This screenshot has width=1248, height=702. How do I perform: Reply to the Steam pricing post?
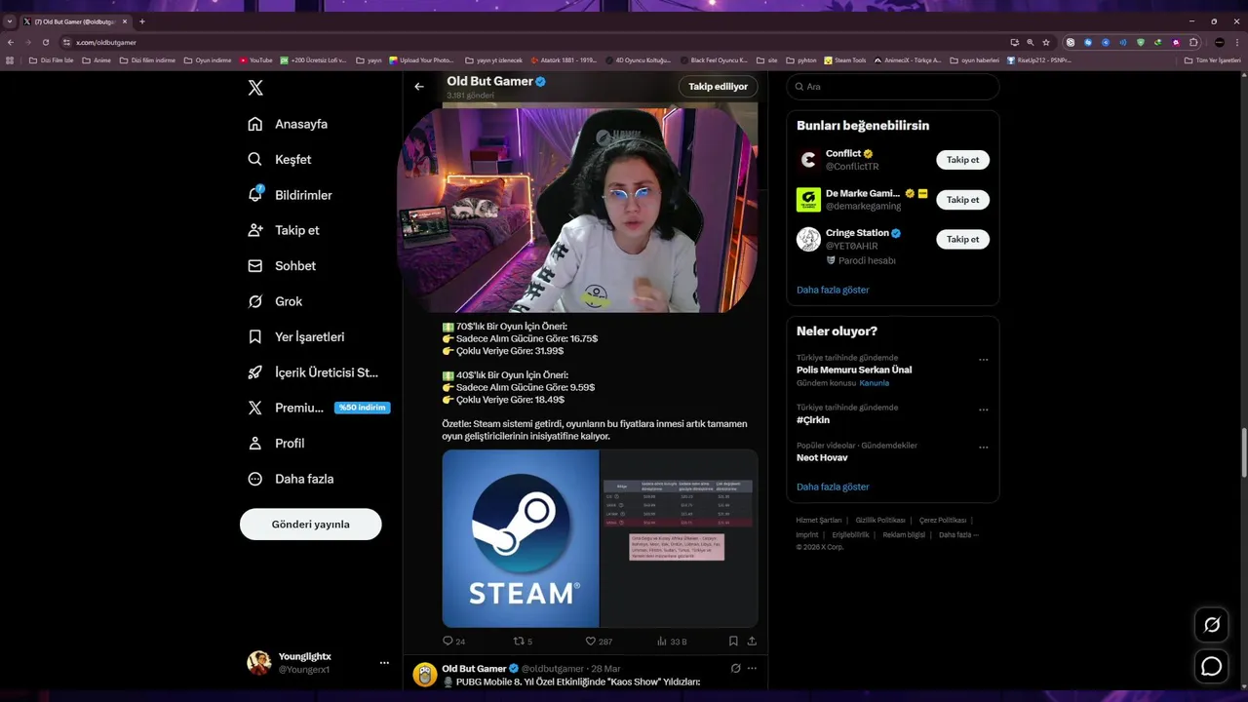pyautogui.click(x=454, y=642)
